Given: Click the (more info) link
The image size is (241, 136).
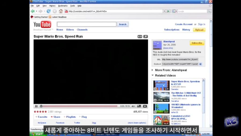Looking at the screenshot, I should (168, 48).
